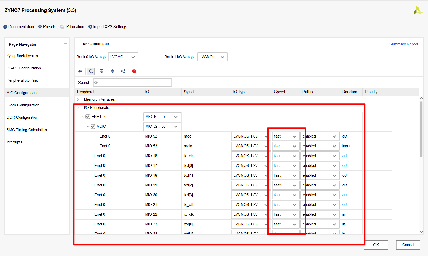The height and width of the screenshot is (256, 428).
Task: Open the speed dropdown for MIO 20
Action: click(x=286, y=195)
